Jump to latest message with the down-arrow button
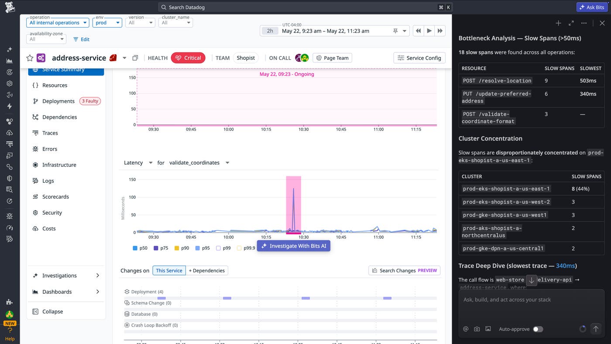 point(532,280)
